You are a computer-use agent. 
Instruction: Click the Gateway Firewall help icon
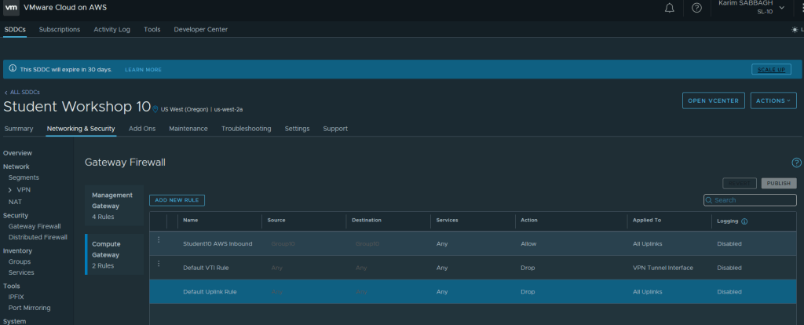pyautogui.click(x=796, y=162)
